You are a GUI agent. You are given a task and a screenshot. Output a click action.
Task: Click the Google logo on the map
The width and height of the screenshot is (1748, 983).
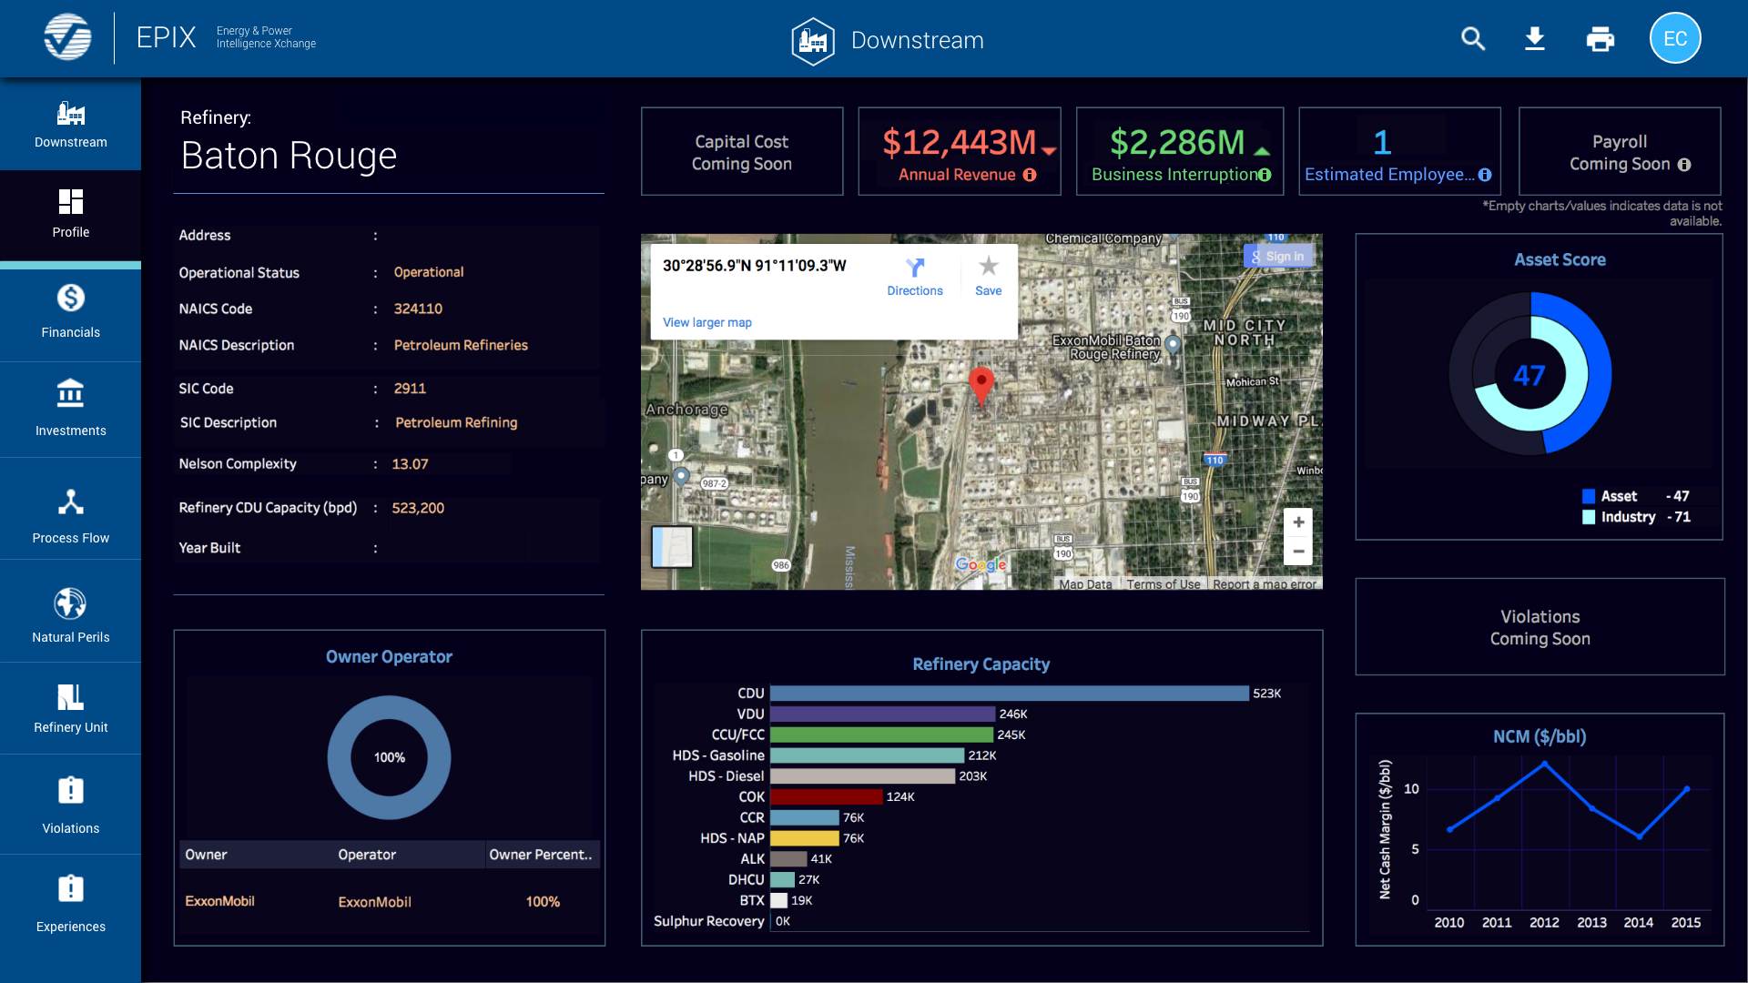[981, 564]
